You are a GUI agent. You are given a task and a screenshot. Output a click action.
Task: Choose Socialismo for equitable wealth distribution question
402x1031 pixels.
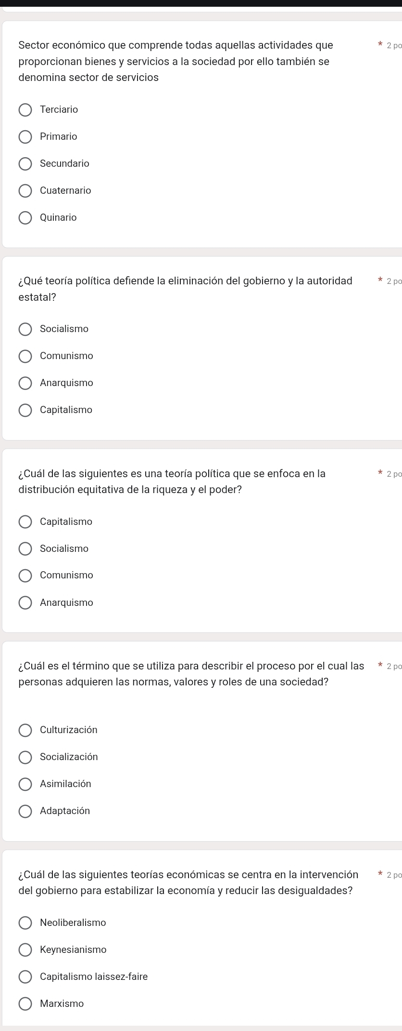25,549
